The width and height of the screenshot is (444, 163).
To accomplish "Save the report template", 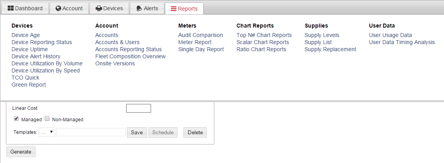I will coord(137,133).
